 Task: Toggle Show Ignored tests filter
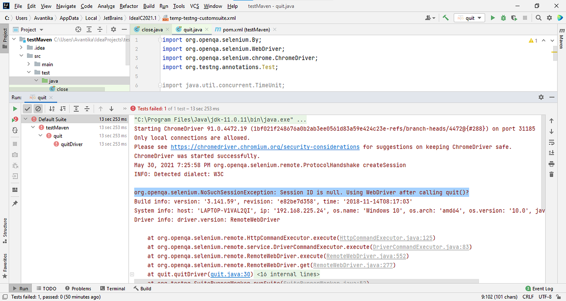click(38, 109)
